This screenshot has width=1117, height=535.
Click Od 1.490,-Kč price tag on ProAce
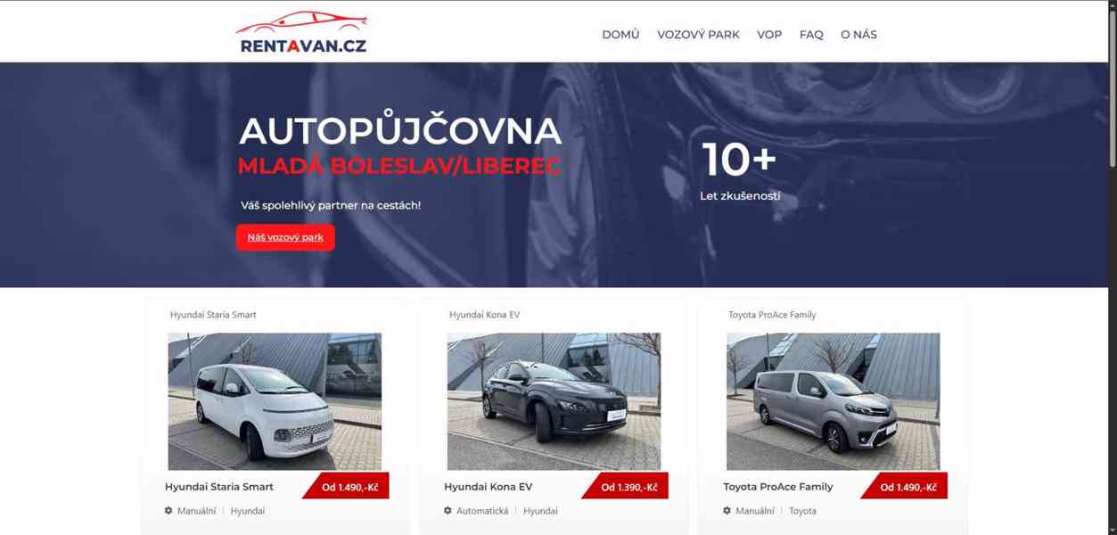pyautogui.click(x=906, y=487)
